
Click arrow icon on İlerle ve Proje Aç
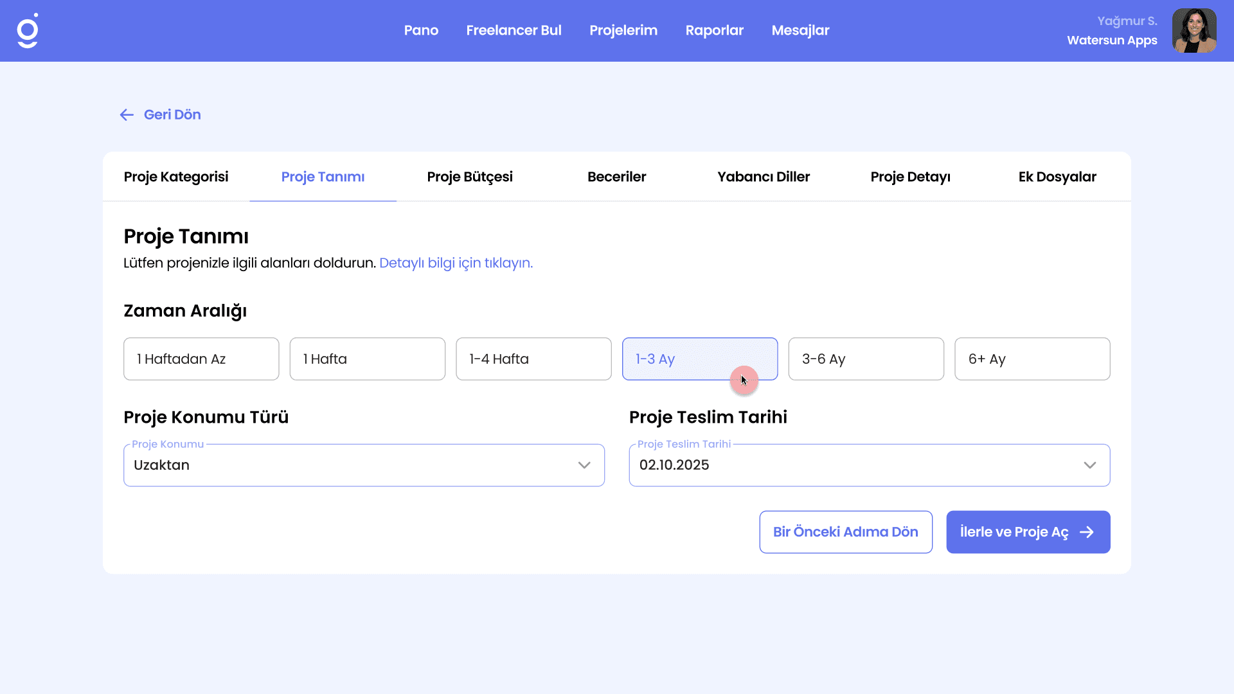point(1087,532)
